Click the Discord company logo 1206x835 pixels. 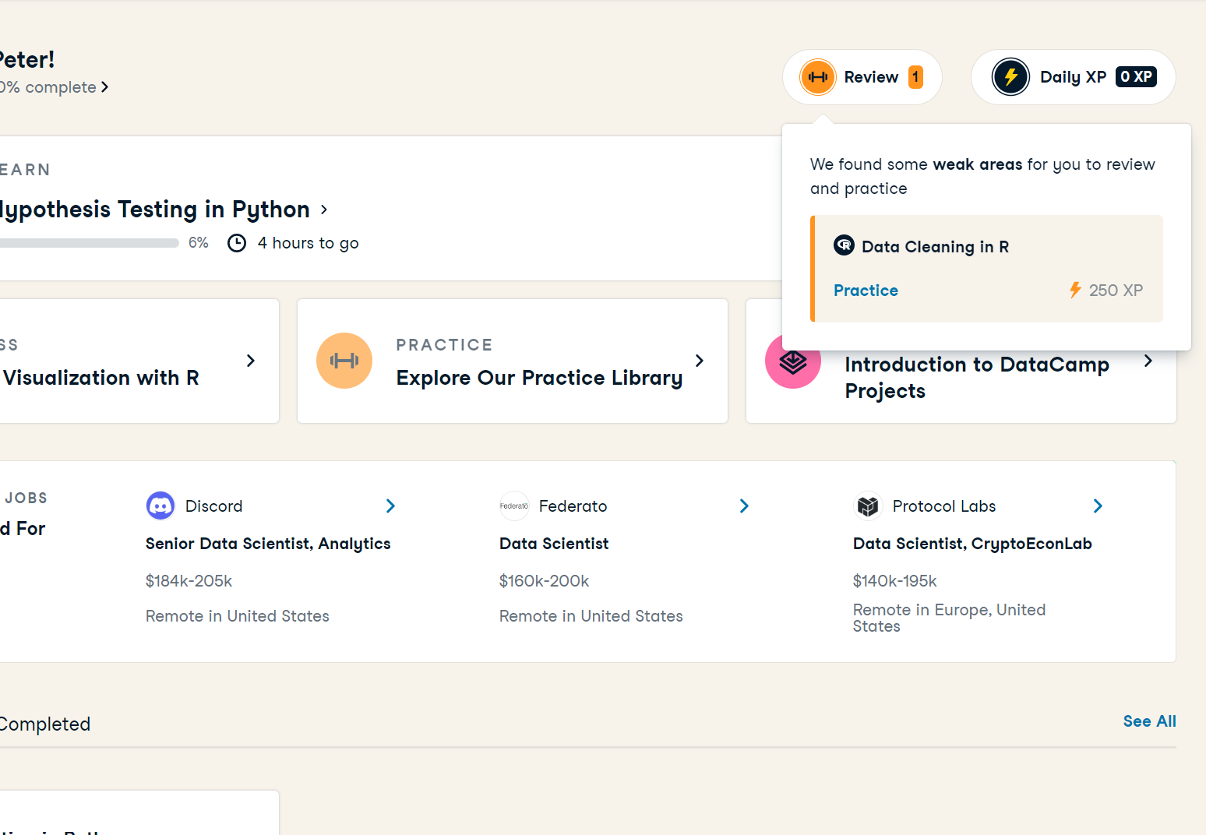tap(160, 506)
